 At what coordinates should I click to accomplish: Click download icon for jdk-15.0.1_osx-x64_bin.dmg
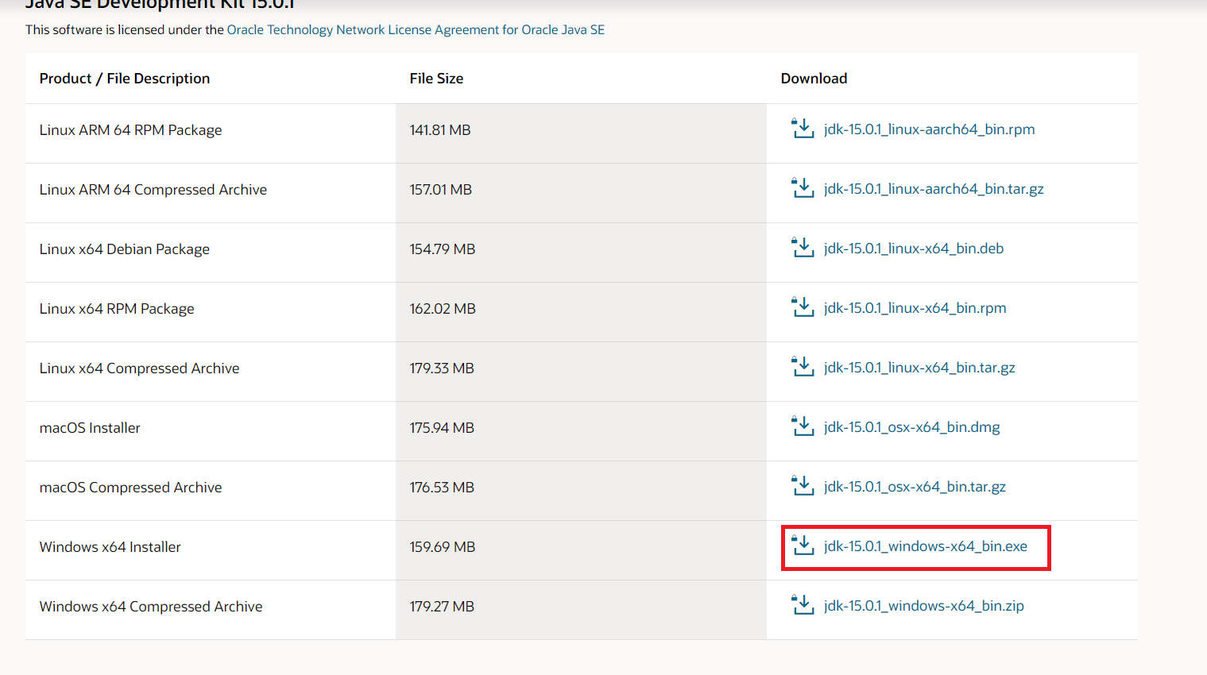click(x=803, y=426)
